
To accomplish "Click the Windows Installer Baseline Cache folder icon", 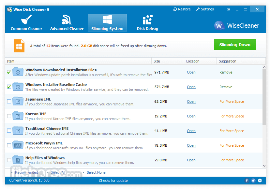I will point(18,87).
